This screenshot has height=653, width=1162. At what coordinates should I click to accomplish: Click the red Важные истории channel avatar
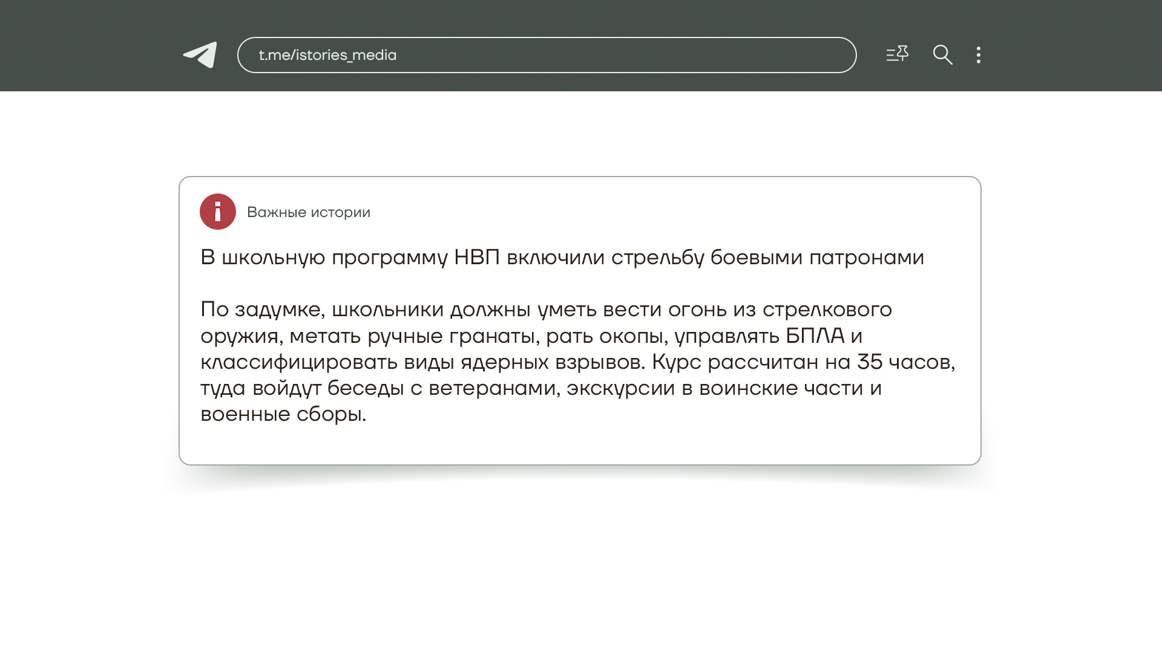click(x=218, y=212)
